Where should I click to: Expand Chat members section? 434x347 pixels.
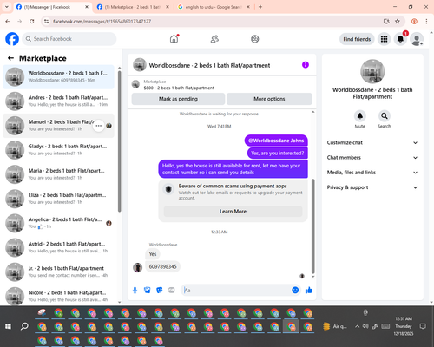(x=372, y=158)
